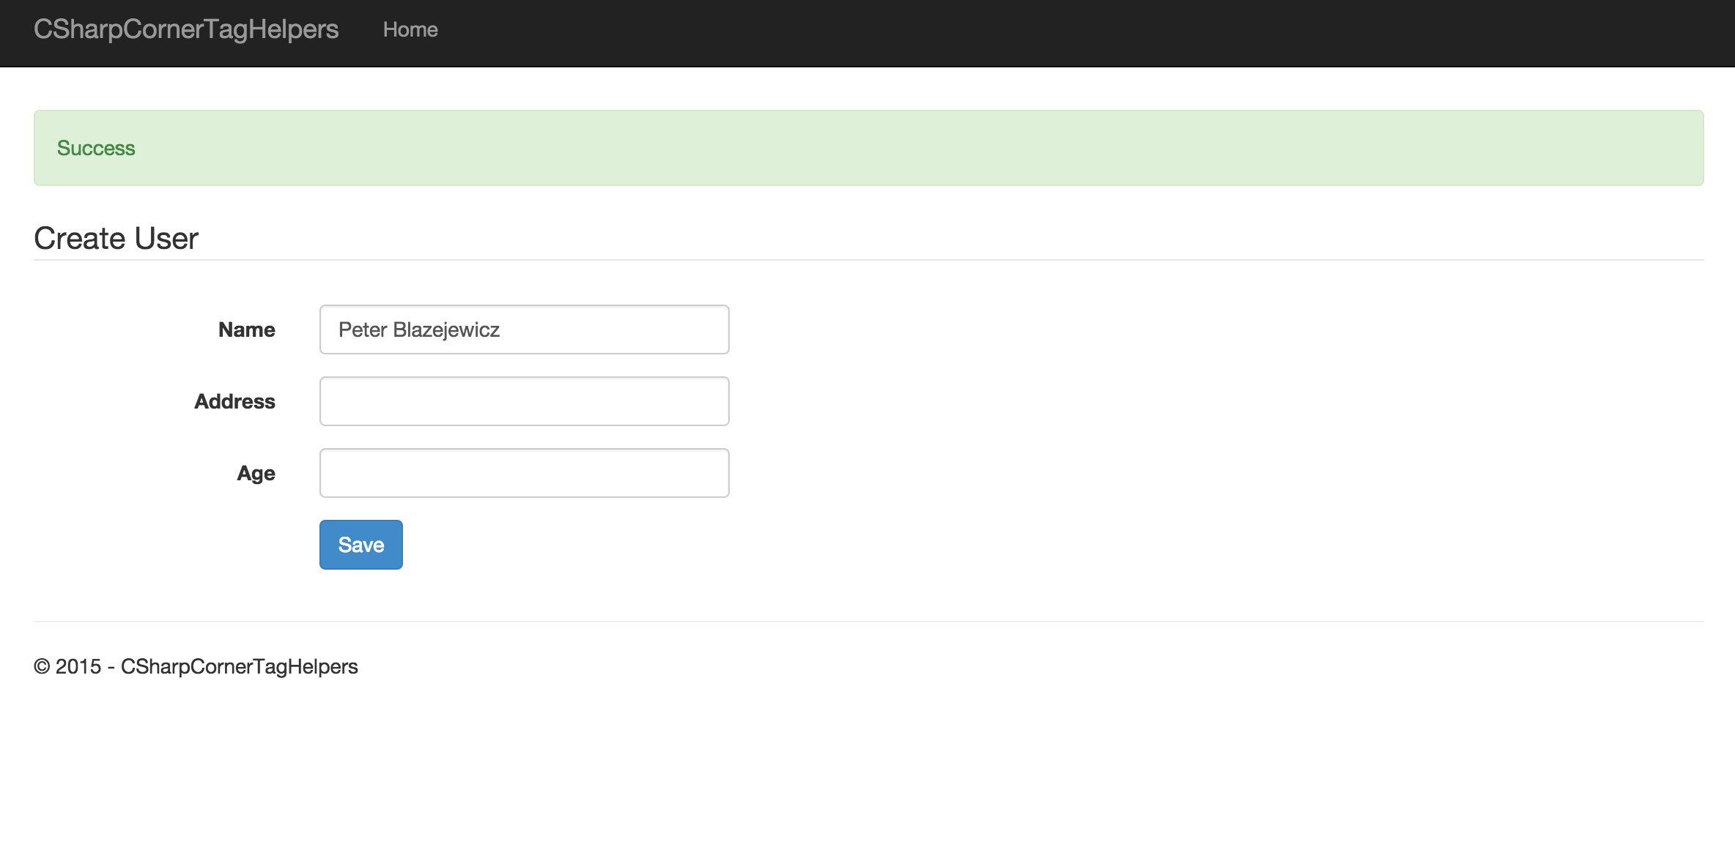Click the bold Name label
This screenshot has width=1735, height=842.
[x=246, y=329]
